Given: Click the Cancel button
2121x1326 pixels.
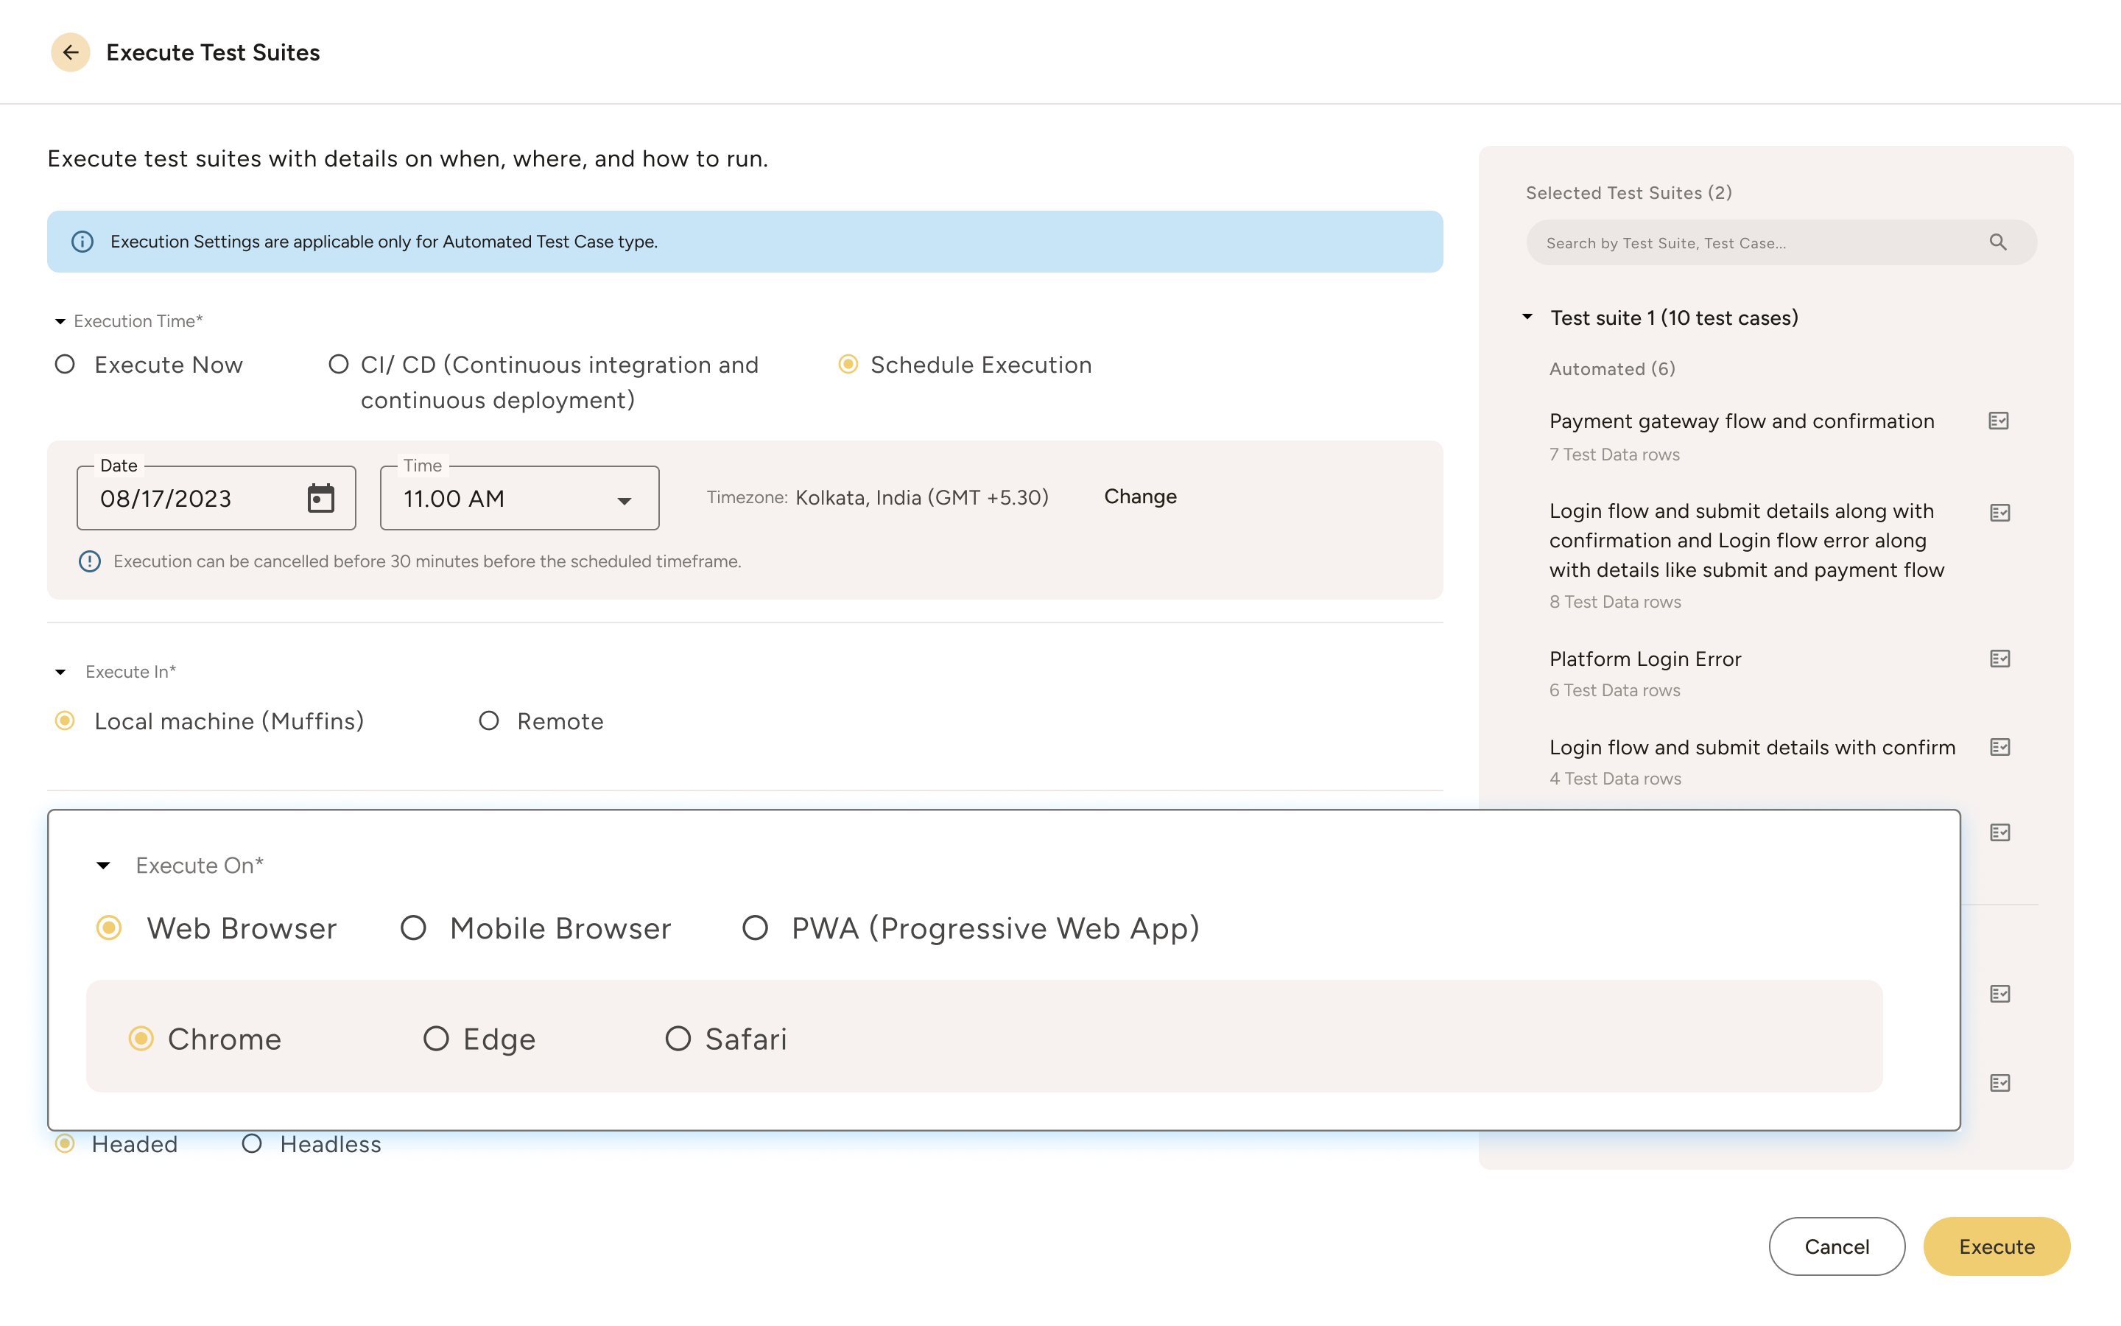Looking at the screenshot, I should point(1836,1246).
